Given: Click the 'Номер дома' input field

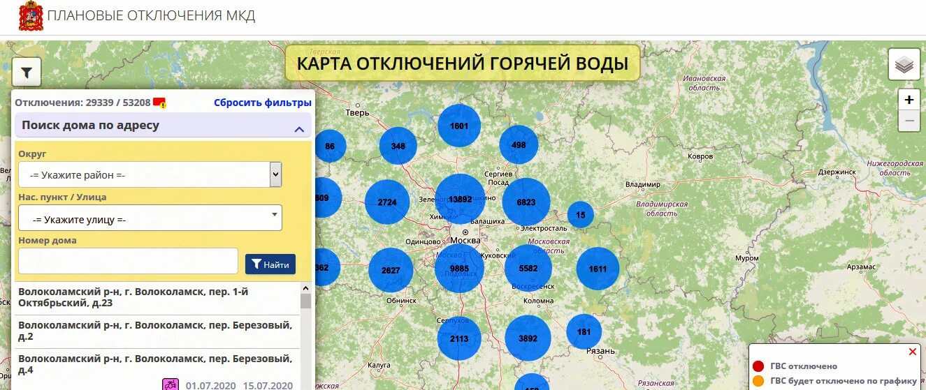Looking at the screenshot, I should (129, 261).
